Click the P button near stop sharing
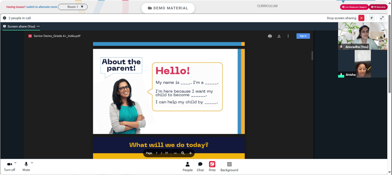 (372, 18)
